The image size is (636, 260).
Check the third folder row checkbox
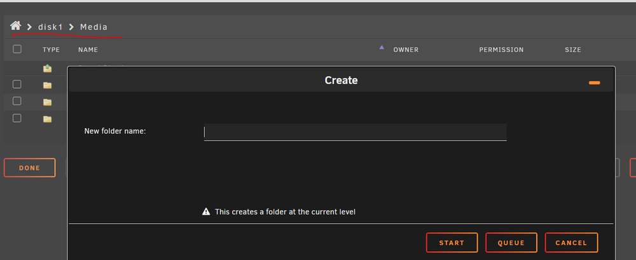point(17,118)
